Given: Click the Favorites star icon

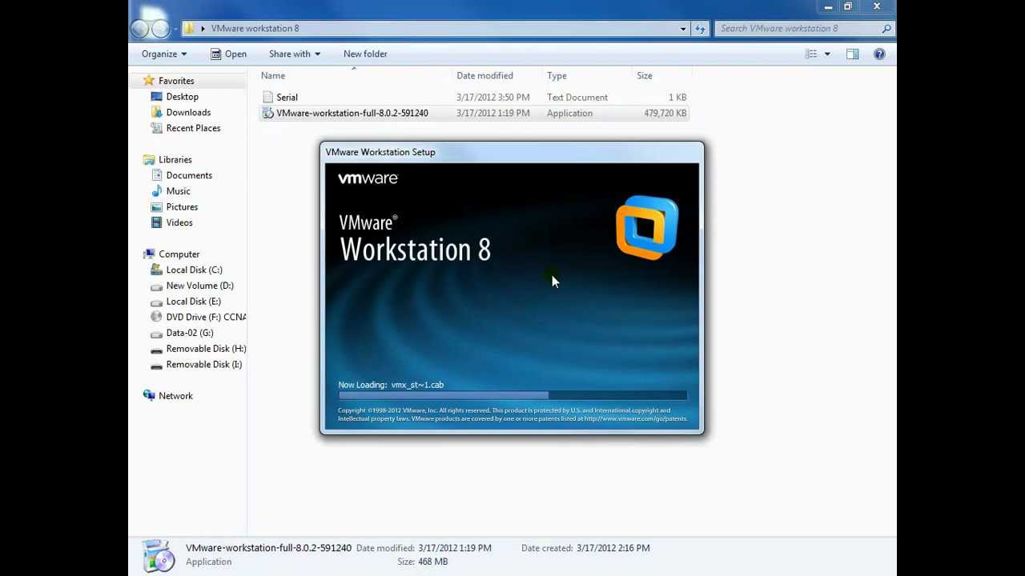Looking at the screenshot, I should click(x=148, y=81).
